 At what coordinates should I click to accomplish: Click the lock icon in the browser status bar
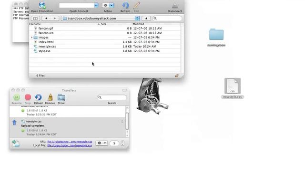pyautogui.click(x=177, y=76)
